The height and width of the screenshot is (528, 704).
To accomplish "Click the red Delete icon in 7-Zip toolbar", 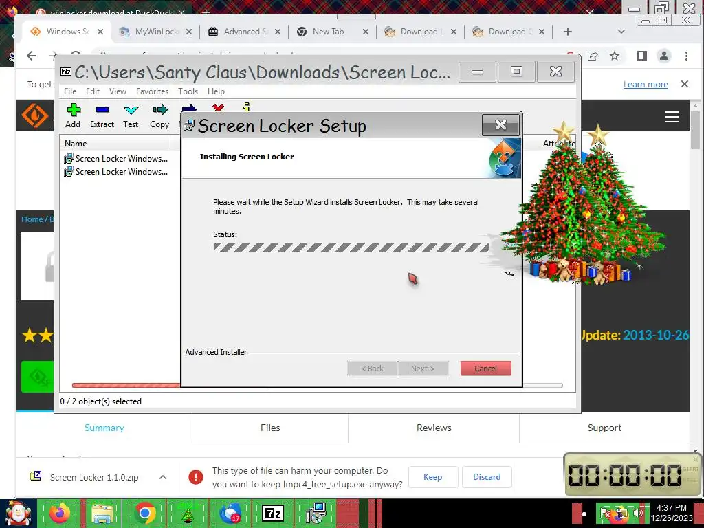I will tap(218, 108).
